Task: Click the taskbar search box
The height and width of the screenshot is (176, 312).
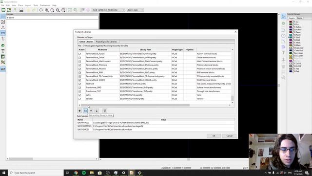Action: click(36, 173)
